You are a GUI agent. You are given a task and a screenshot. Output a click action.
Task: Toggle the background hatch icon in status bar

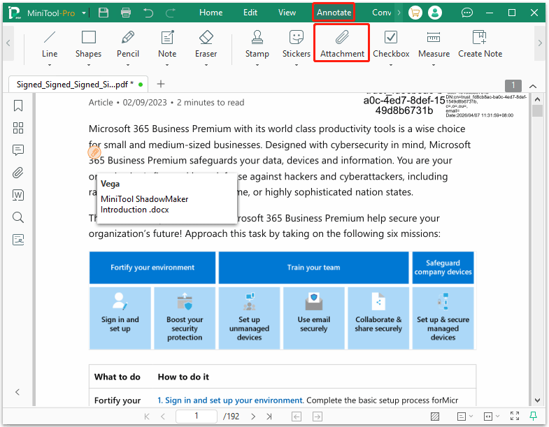[x=435, y=417]
